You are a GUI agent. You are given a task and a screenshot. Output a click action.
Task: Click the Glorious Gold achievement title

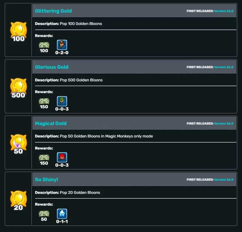click(52, 67)
